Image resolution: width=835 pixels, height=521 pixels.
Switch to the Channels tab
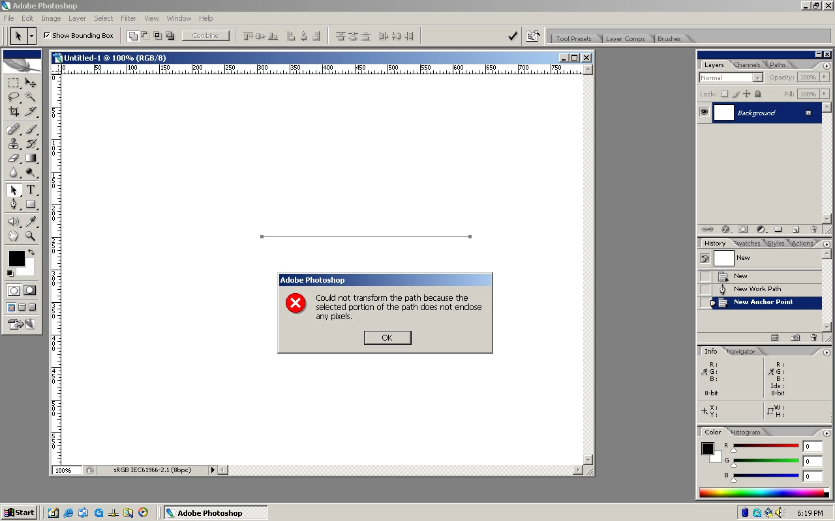(746, 65)
